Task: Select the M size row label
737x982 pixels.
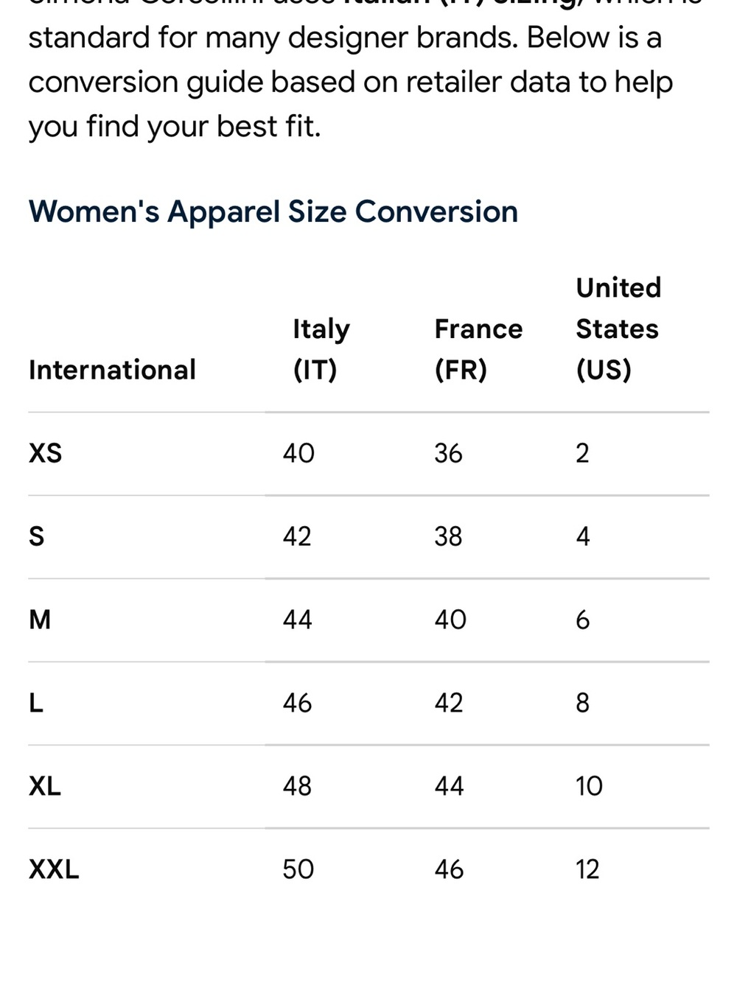Action: point(40,620)
